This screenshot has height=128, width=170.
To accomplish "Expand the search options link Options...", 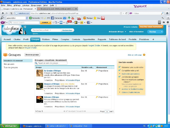I will pos(36,33).
